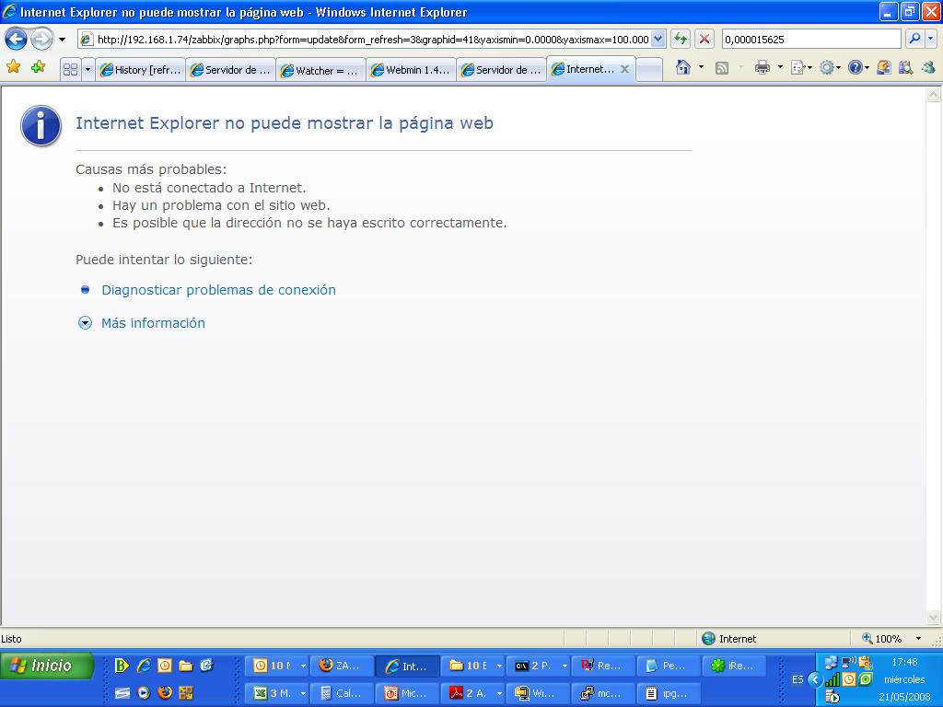
Task: Show hidden tray icons arrow
Action: click(815, 680)
